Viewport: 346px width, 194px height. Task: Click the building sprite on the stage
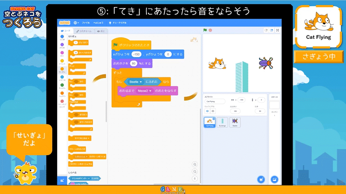point(242,77)
